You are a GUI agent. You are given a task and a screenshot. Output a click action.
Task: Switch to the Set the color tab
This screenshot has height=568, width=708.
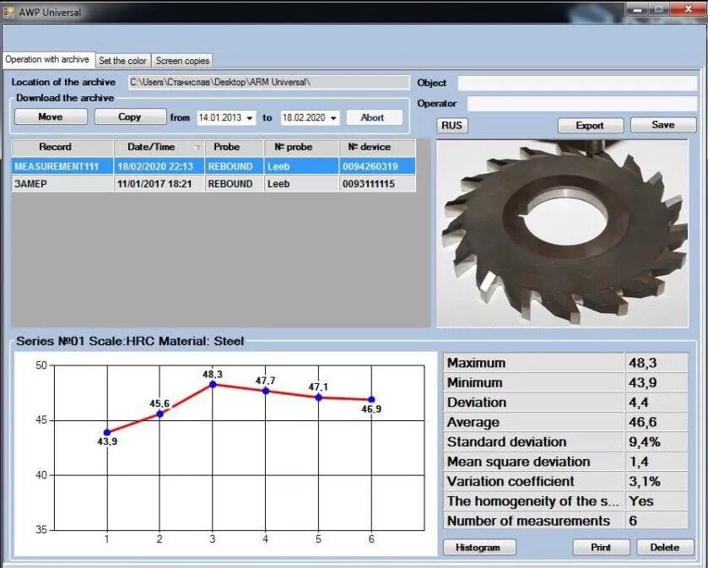(x=122, y=61)
